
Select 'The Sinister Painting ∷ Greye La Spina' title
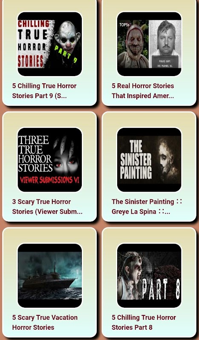(x=147, y=207)
